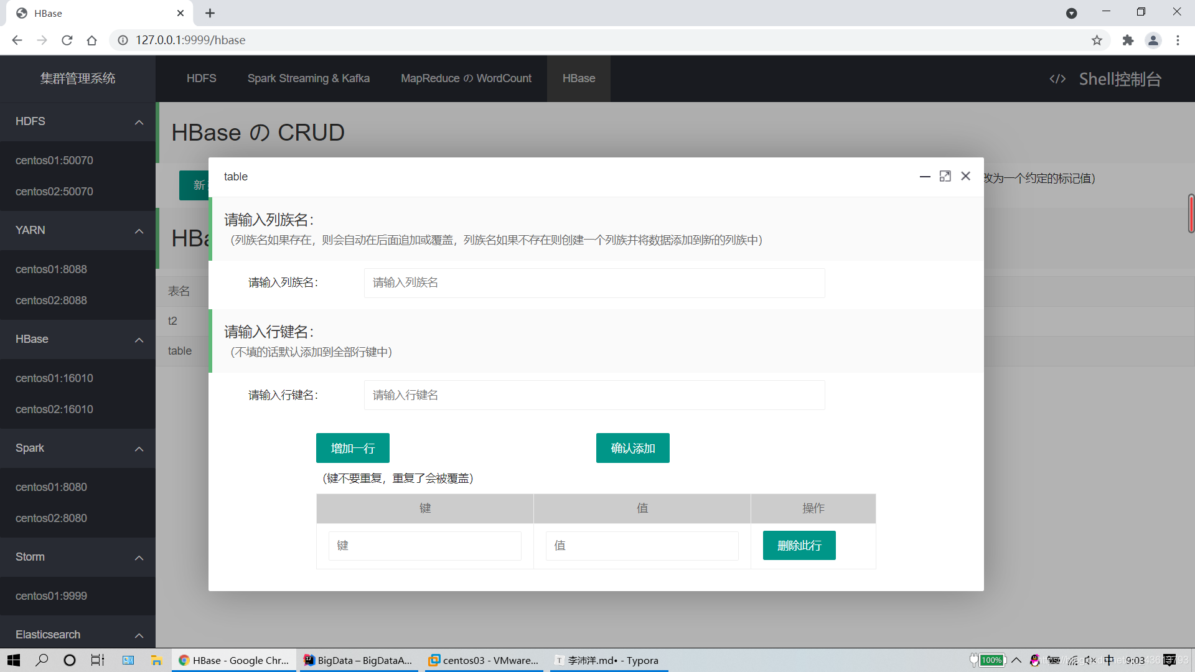Open Windows Start menu
This screenshot has width=1195, height=672.
[x=14, y=660]
